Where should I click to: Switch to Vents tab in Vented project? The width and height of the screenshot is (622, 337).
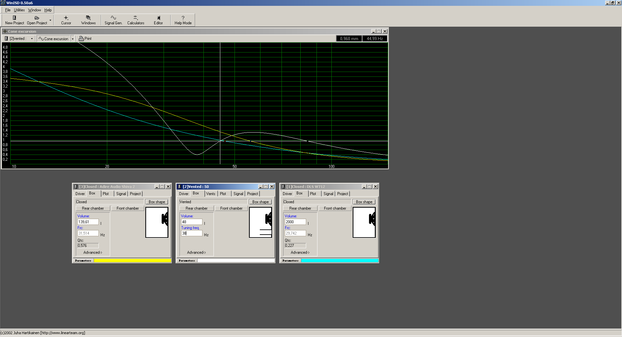[x=211, y=194]
